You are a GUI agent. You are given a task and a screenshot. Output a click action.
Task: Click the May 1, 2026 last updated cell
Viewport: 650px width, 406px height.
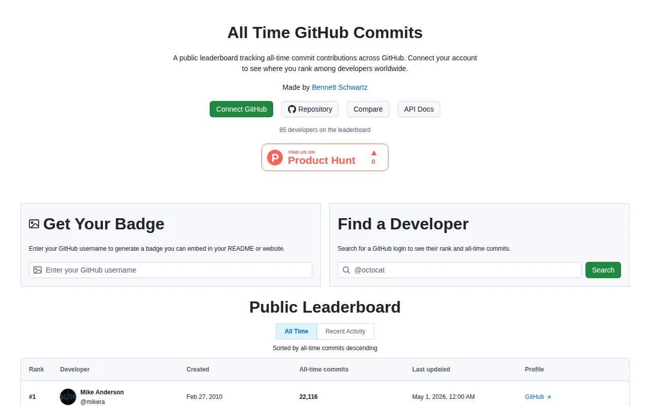click(443, 397)
